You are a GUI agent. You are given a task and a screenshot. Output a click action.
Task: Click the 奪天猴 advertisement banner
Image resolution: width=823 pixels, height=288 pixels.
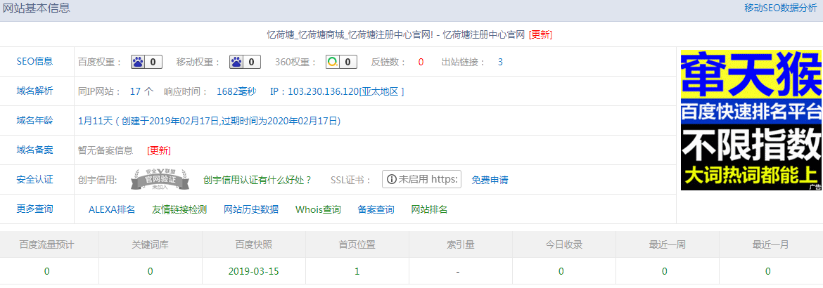(x=751, y=120)
